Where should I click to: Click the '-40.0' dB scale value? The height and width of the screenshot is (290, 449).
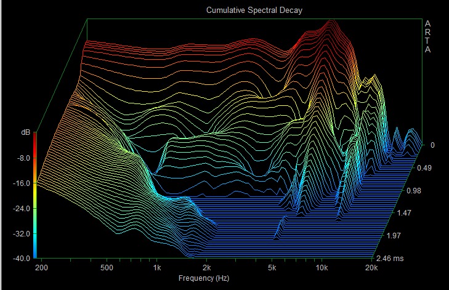(21, 258)
